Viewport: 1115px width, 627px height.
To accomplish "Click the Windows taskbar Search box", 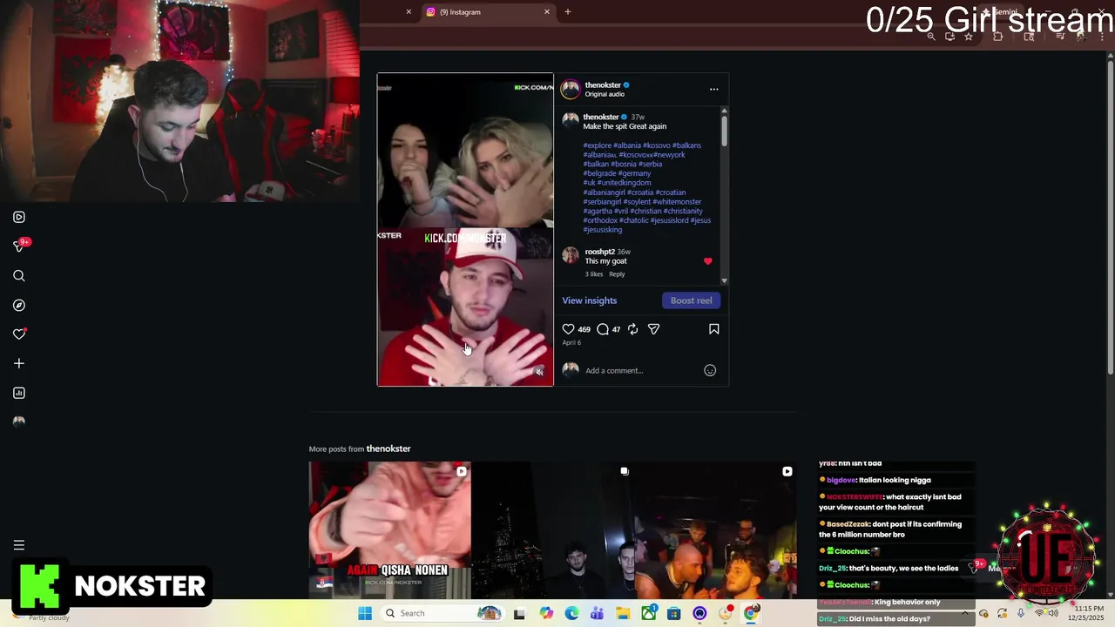I will point(443,613).
